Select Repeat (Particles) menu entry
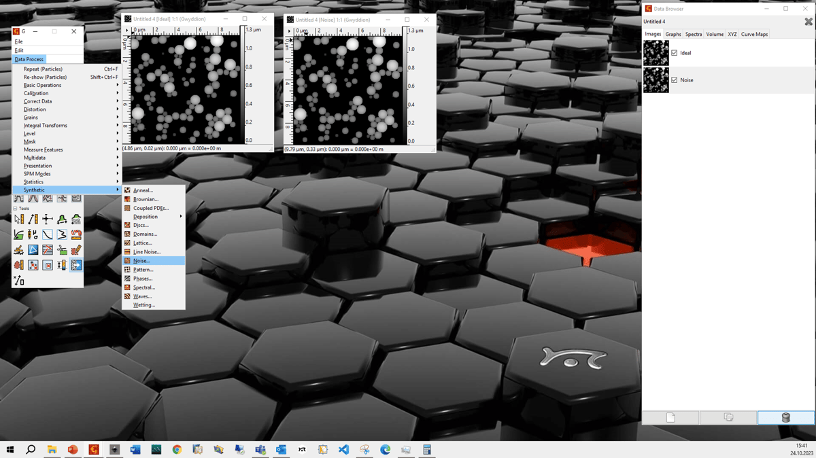816x458 pixels. [67, 69]
